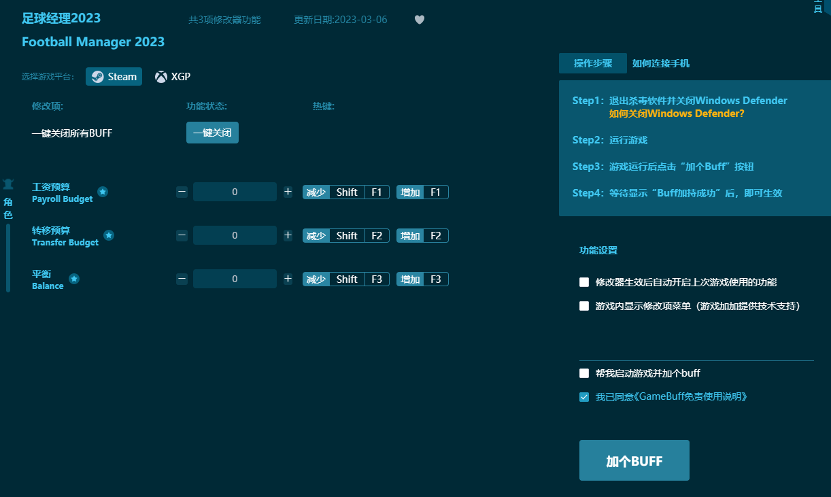Check the 帮我启动游戏并加个buff checkbox
The image size is (831, 497).
coord(584,373)
